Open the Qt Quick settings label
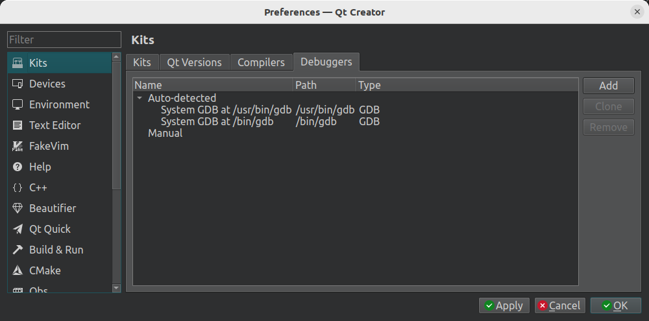Viewport: 649px width, 321px height. click(x=50, y=229)
